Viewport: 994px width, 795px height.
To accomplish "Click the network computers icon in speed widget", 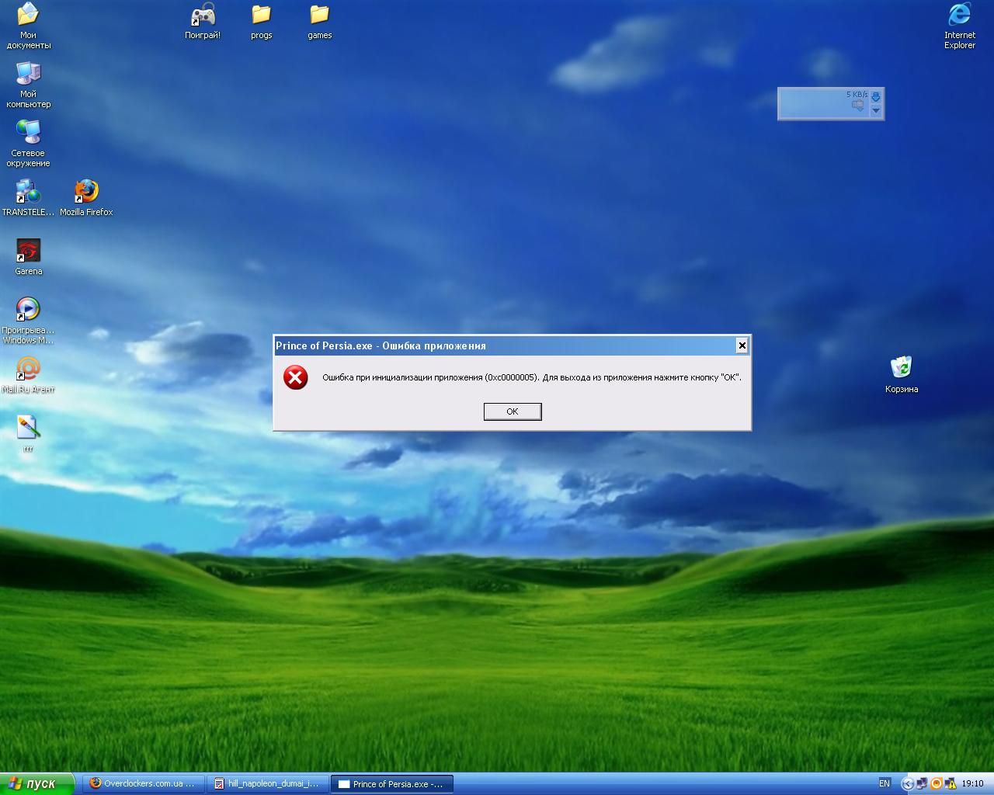I will 858,106.
